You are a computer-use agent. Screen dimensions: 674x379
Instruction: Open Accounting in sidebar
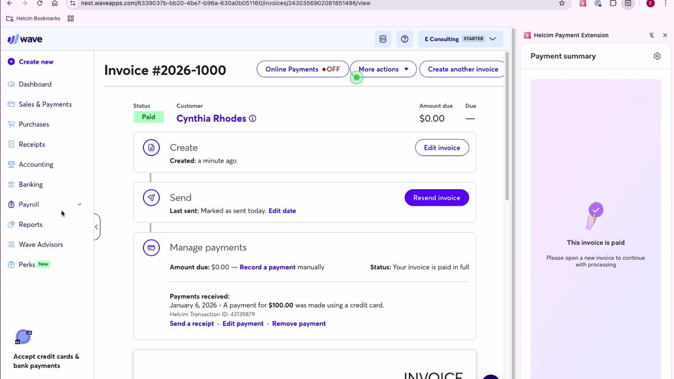pos(36,164)
